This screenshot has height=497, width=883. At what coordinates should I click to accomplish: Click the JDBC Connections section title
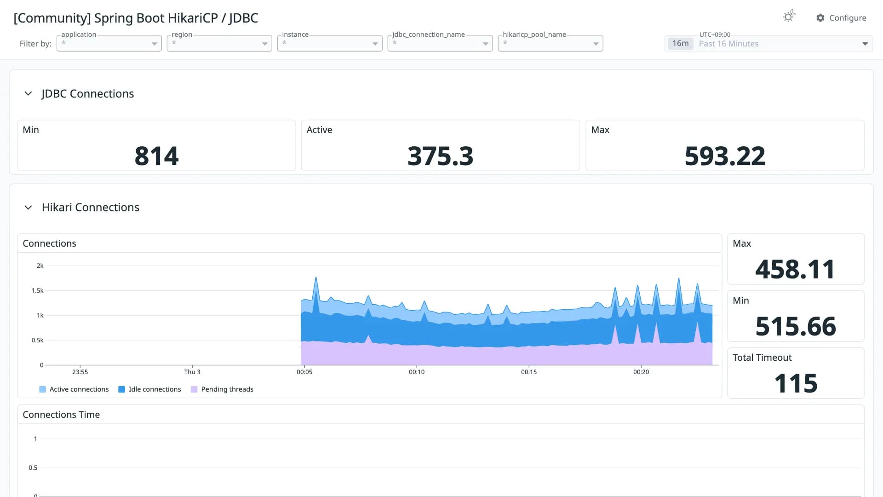point(87,93)
